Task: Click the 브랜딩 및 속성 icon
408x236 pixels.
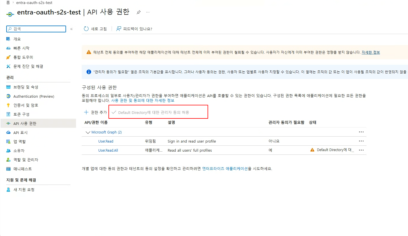Action: (8, 87)
